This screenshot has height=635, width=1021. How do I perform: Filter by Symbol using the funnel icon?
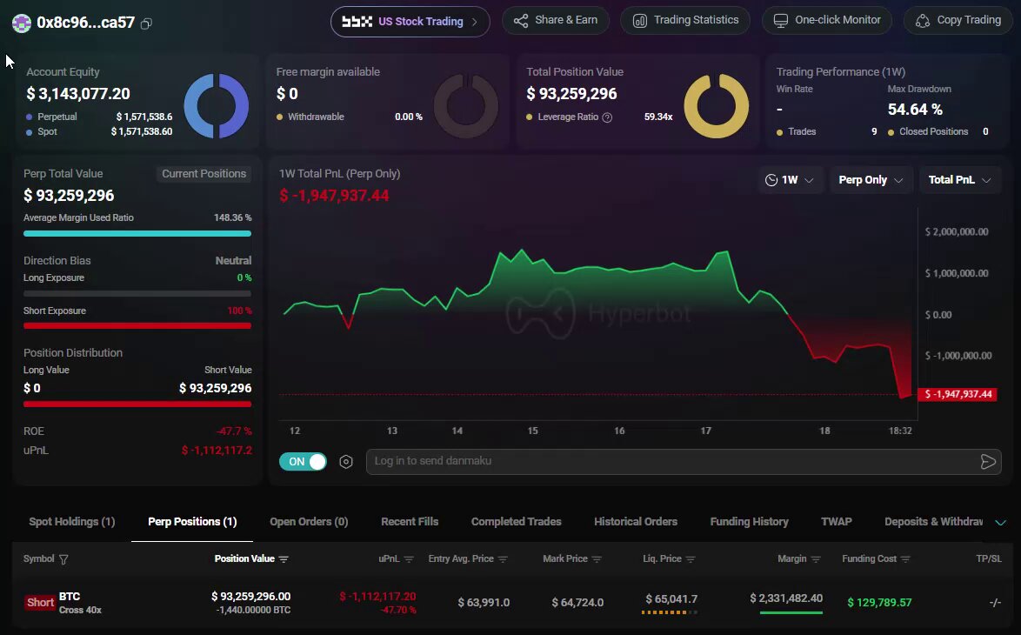coord(63,559)
